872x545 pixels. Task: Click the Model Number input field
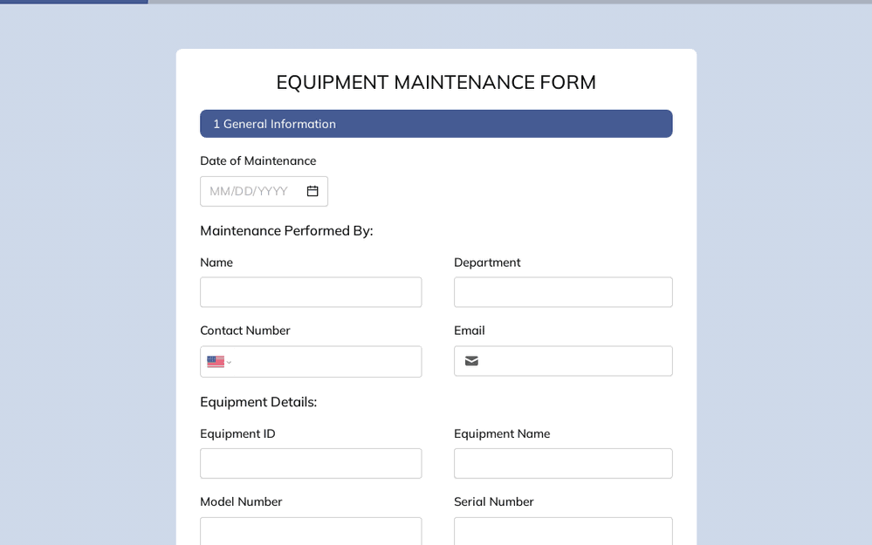(x=311, y=531)
